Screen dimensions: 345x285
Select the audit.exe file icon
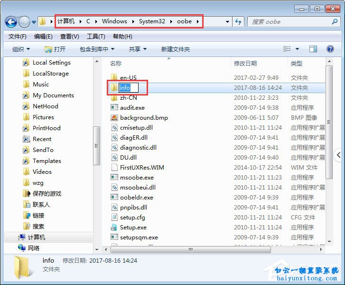click(x=114, y=107)
